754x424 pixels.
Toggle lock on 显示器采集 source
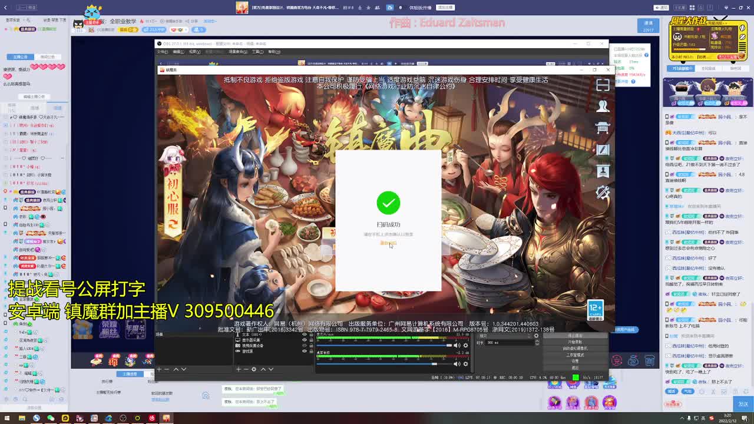(311, 340)
